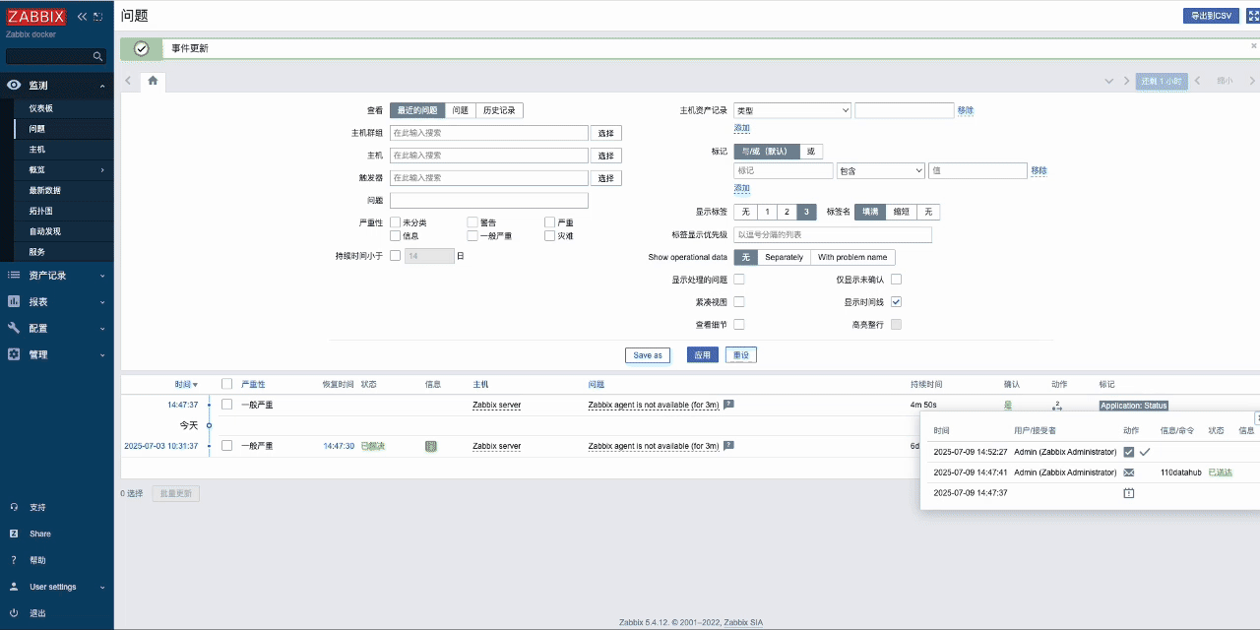Click the 标签显示优先级 input field
This screenshot has width=1260, height=630.
(833, 235)
